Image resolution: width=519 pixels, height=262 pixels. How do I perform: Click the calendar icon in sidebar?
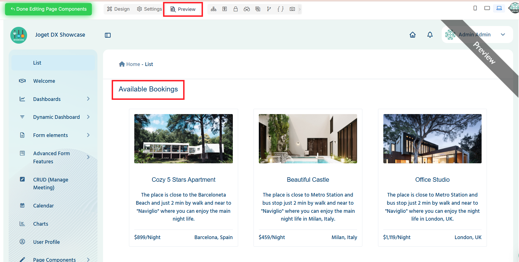(x=22, y=206)
